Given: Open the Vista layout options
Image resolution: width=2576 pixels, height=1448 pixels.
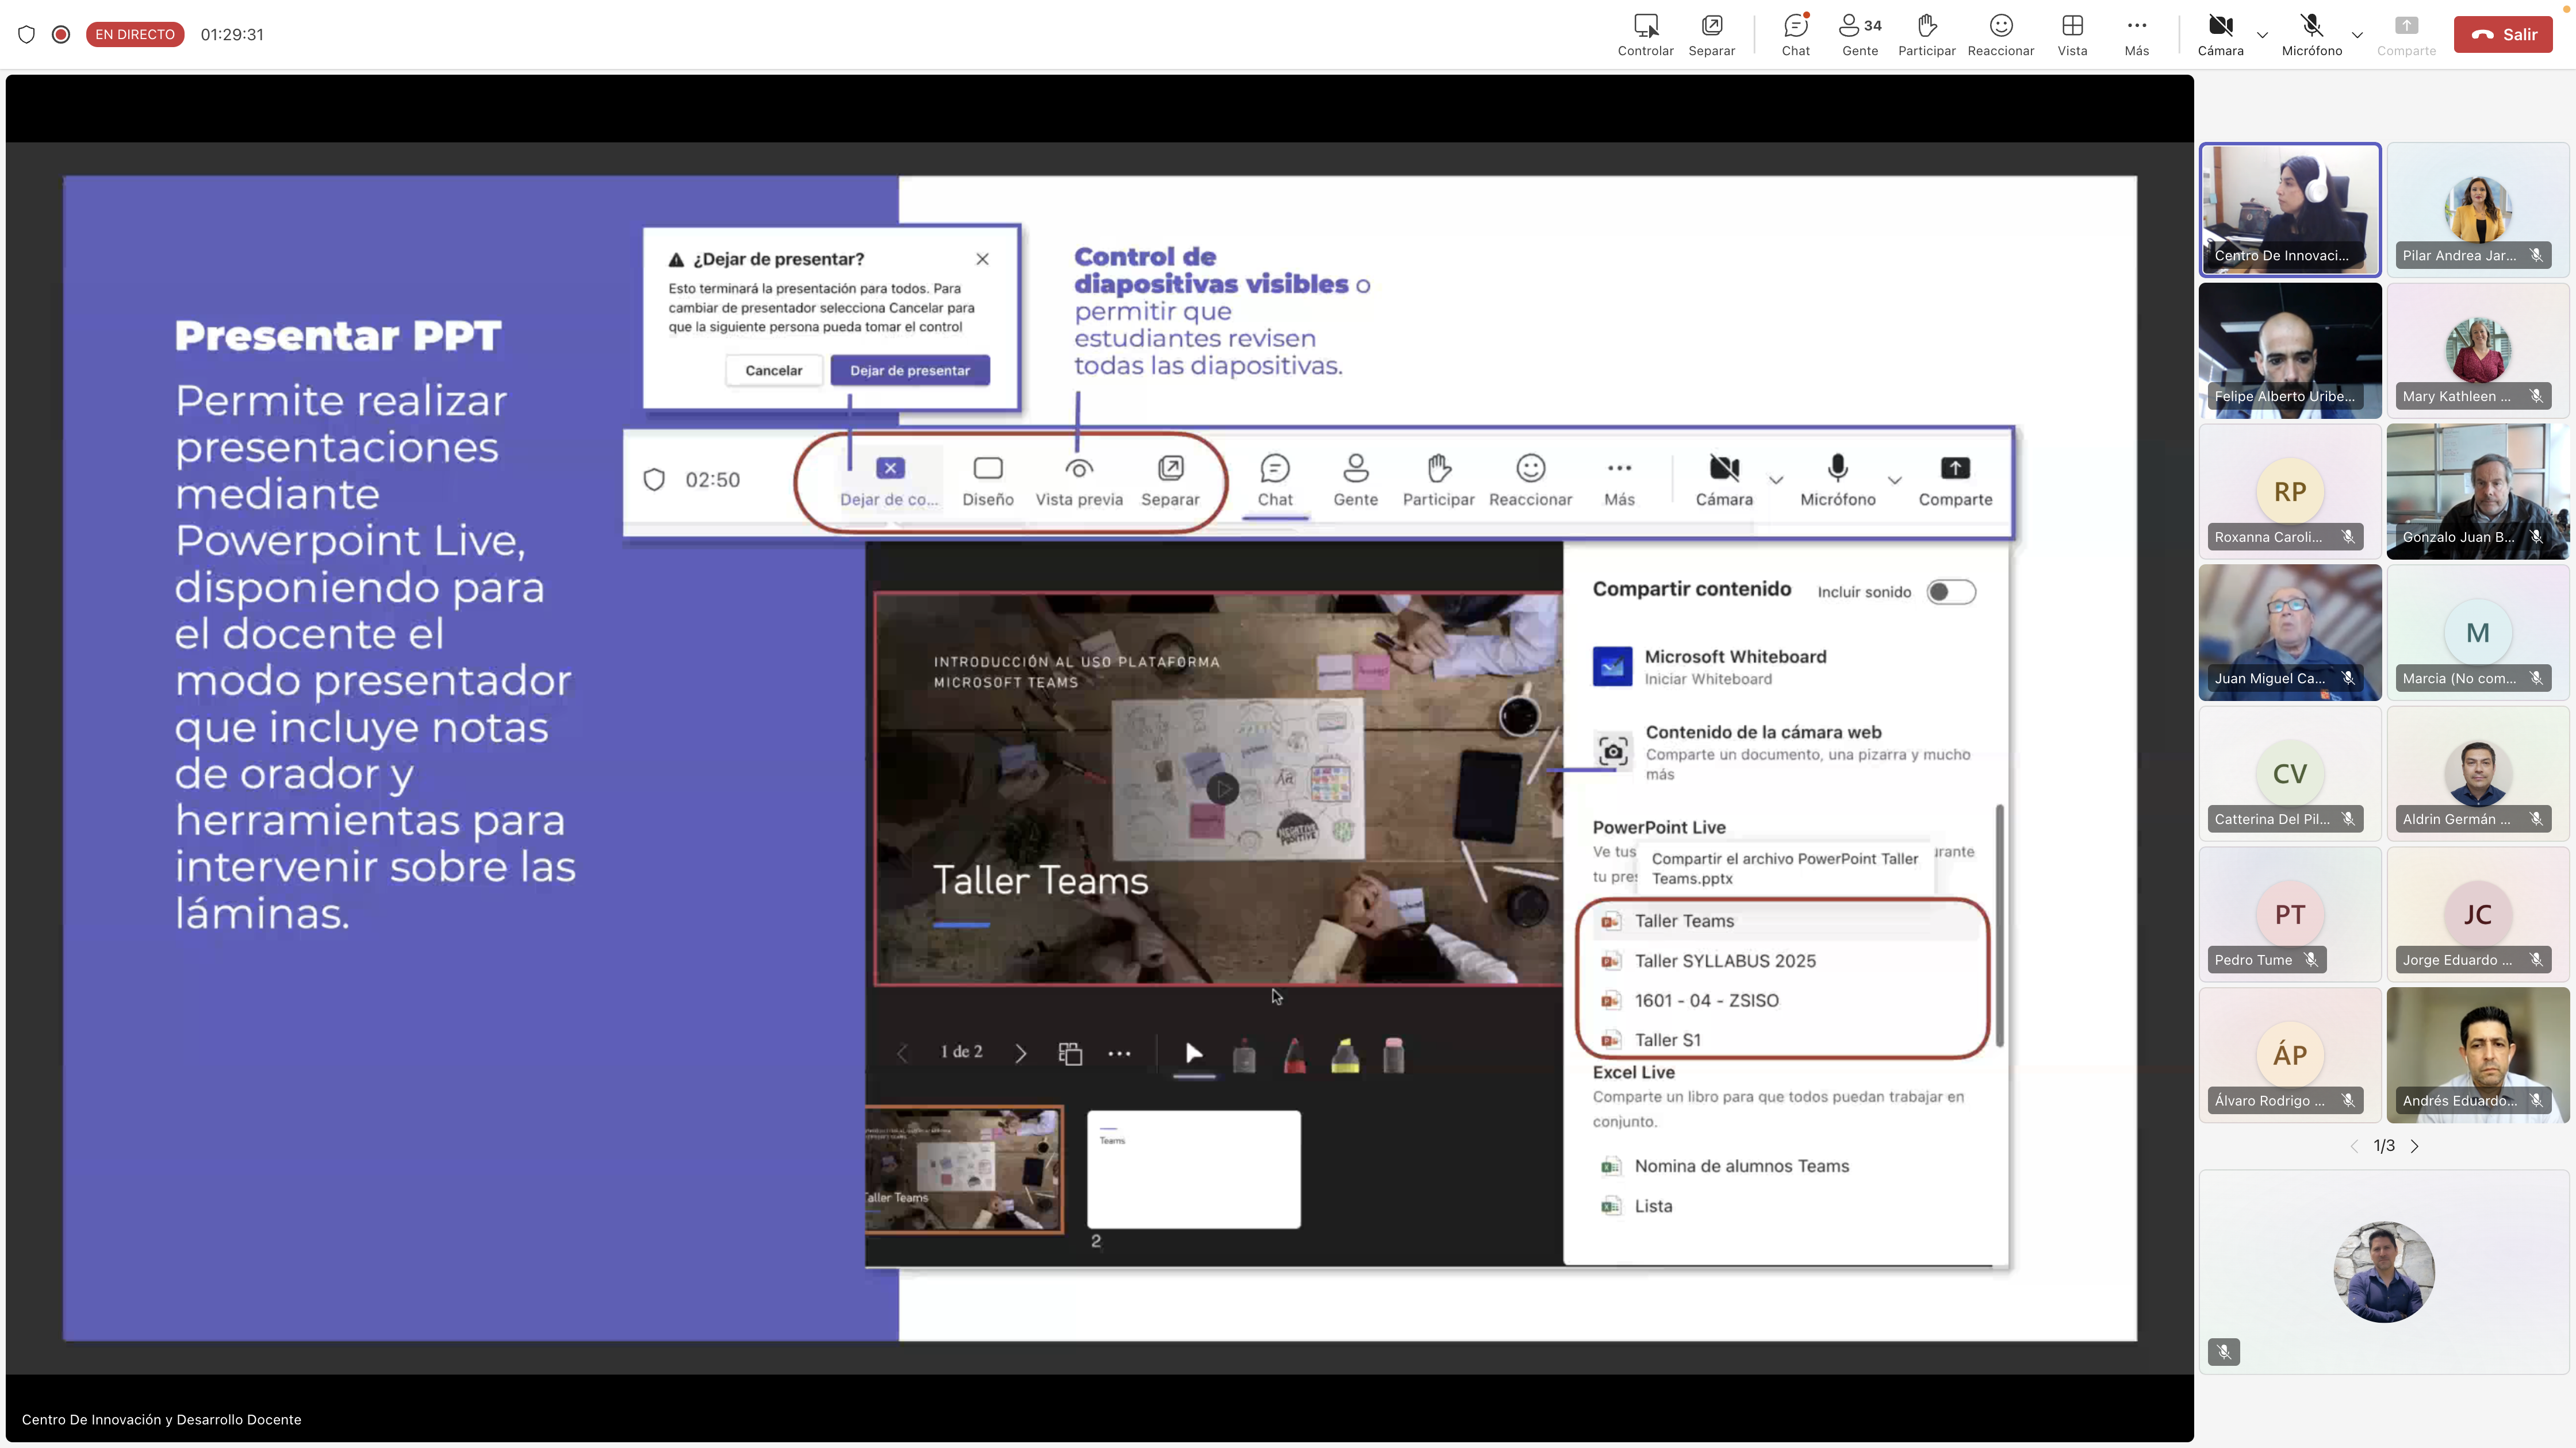Looking at the screenshot, I should tap(2072, 34).
